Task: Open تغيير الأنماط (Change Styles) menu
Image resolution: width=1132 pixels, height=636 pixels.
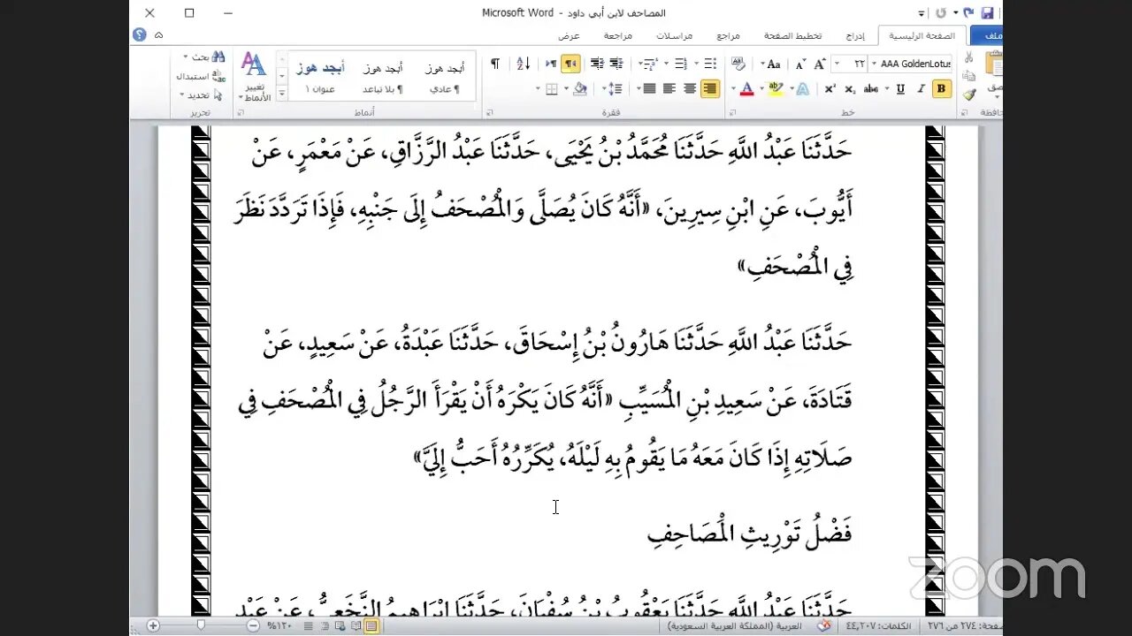Action: point(254,77)
